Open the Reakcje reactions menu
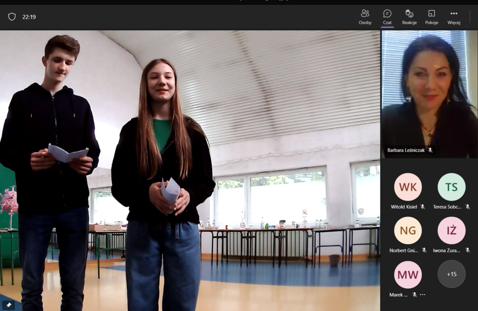The image size is (478, 311). click(x=409, y=17)
